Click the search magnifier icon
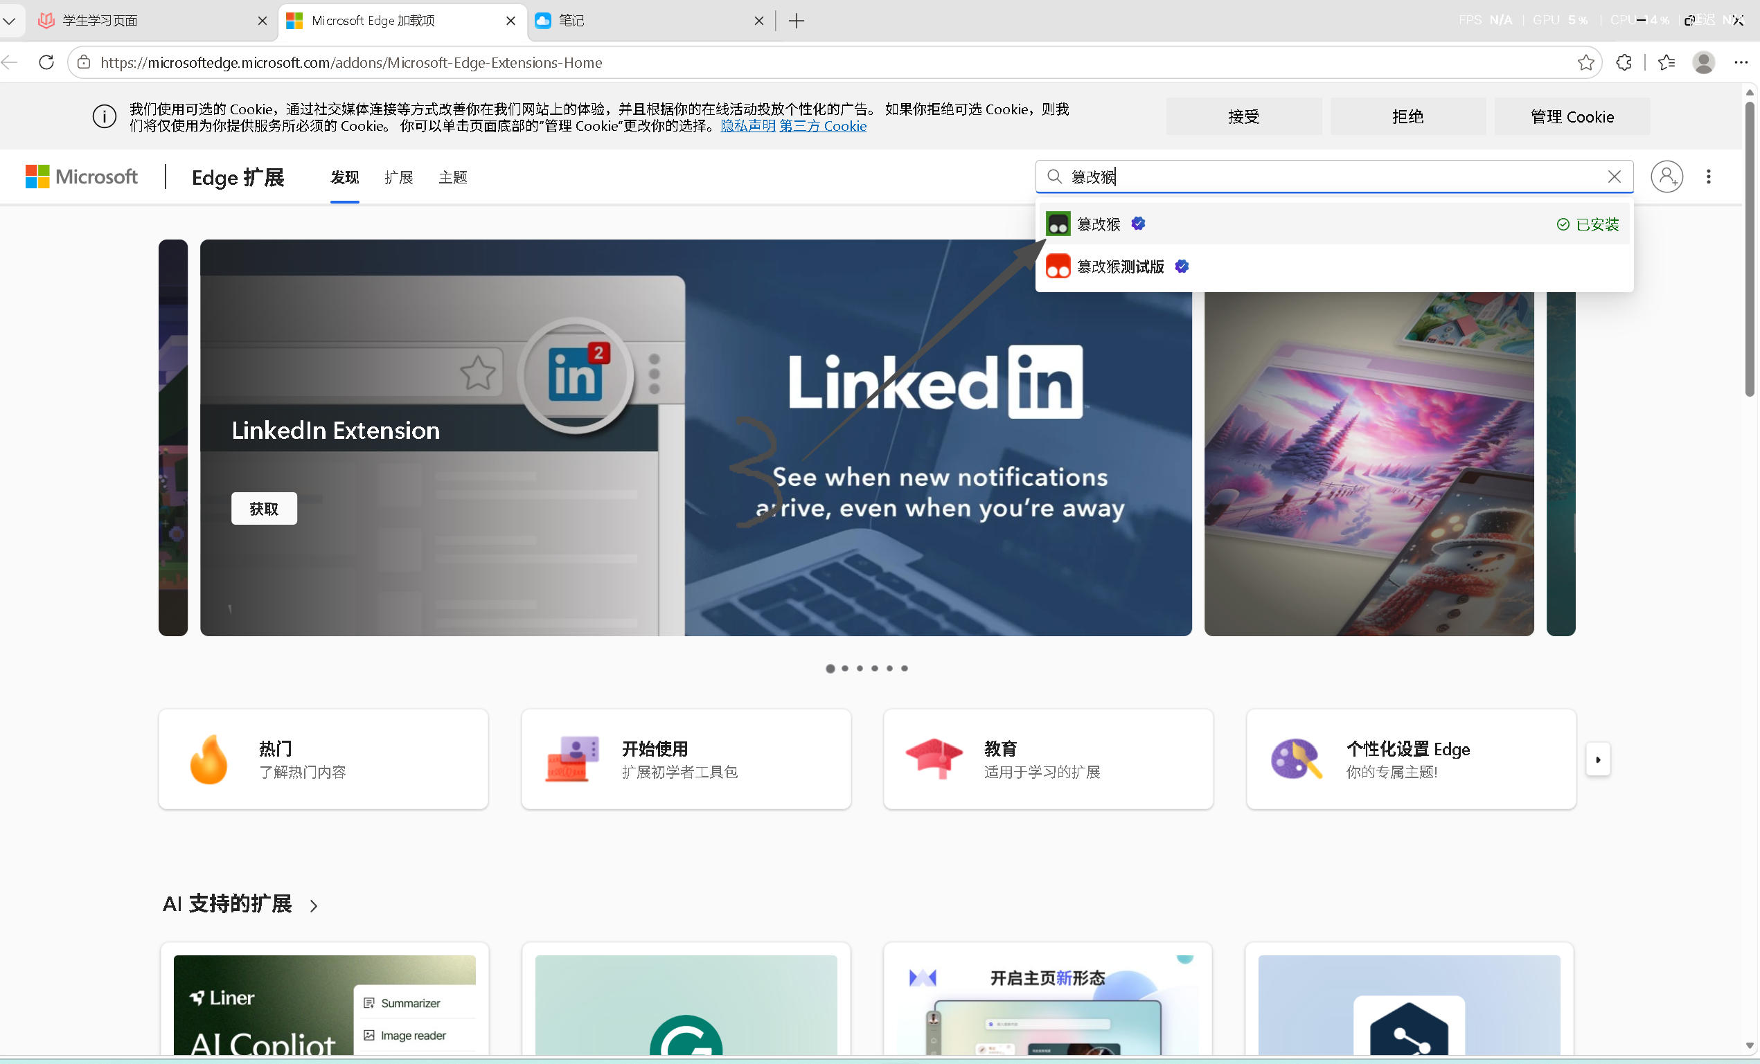The image size is (1760, 1064). pyautogui.click(x=1054, y=177)
